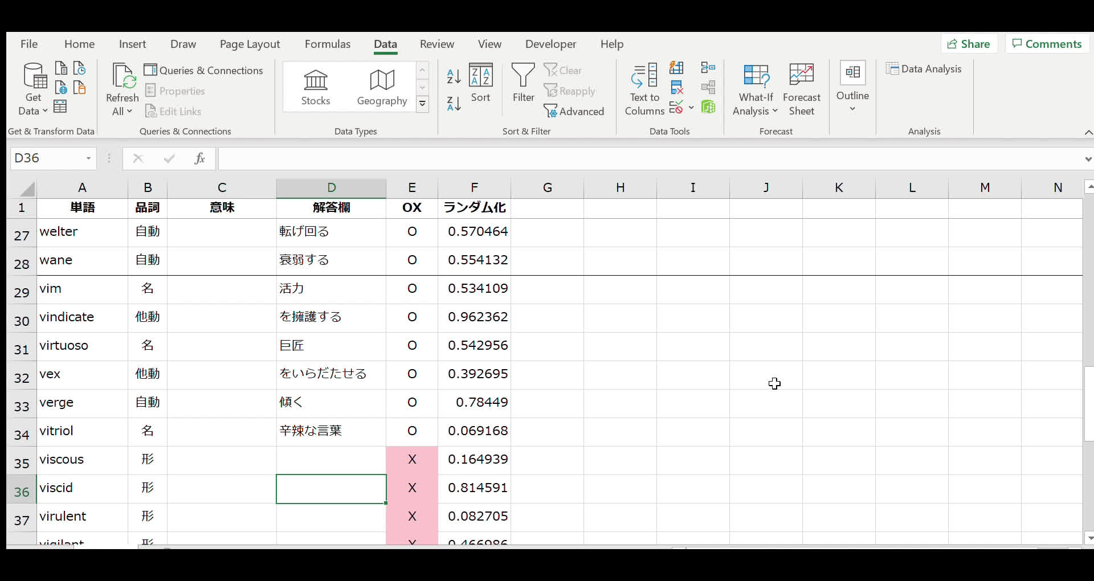Viewport: 1094px width, 581px height.
Task: Switch to the Formulas tab
Action: point(327,44)
